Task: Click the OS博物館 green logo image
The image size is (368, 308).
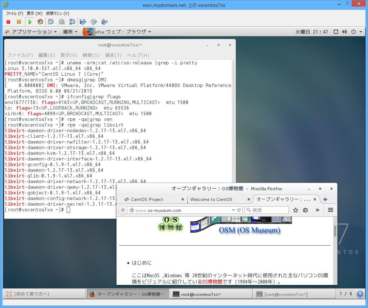Action: coord(170,224)
